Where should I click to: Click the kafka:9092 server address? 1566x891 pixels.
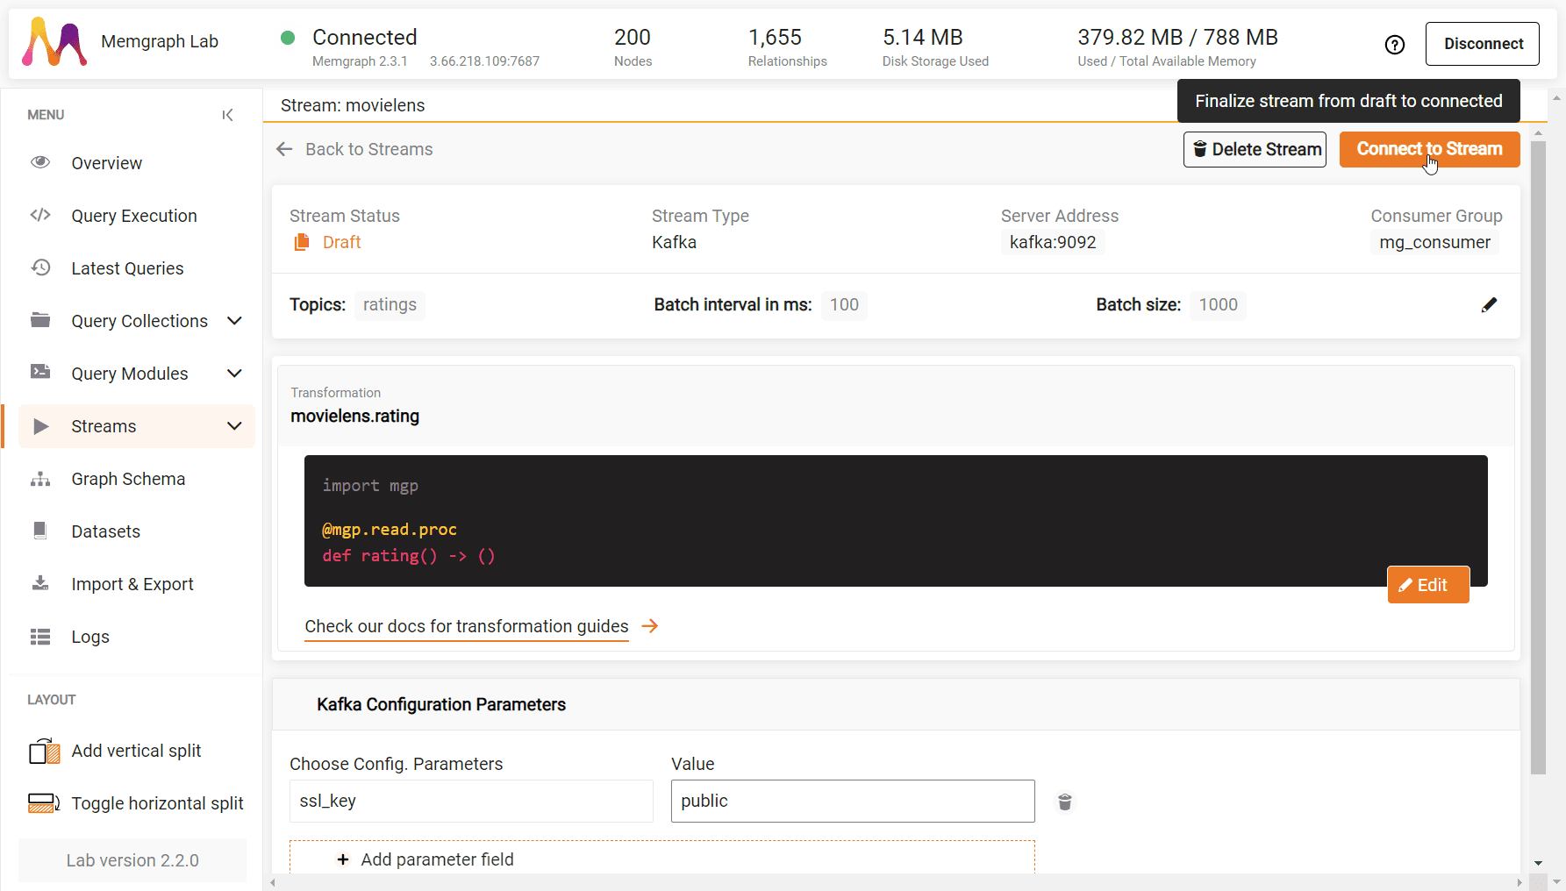1052,242
